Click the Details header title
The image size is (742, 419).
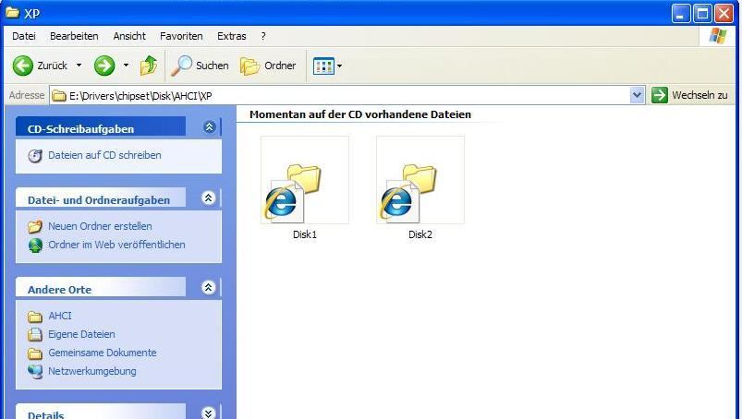pos(45,415)
